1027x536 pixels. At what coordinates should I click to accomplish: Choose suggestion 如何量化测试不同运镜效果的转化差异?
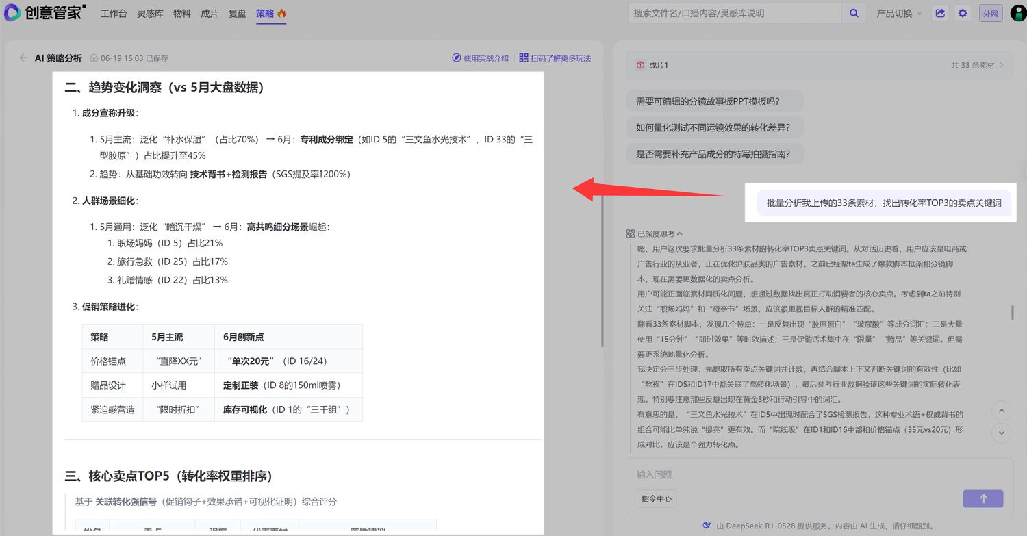[715, 127]
